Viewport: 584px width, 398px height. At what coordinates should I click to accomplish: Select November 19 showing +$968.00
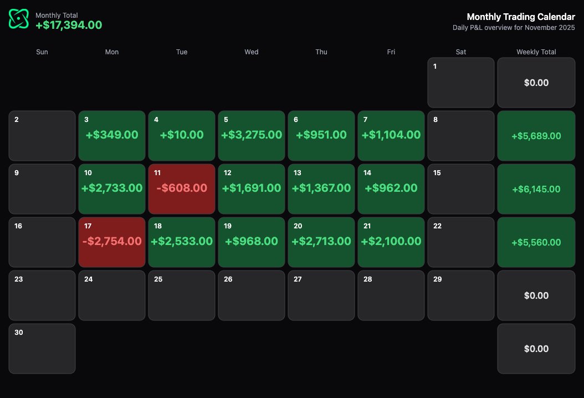point(251,242)
